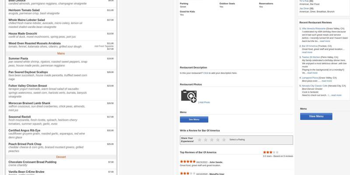The image size is (350, 175).
Task: Select the fourth rating star
Action: point(218,140)
